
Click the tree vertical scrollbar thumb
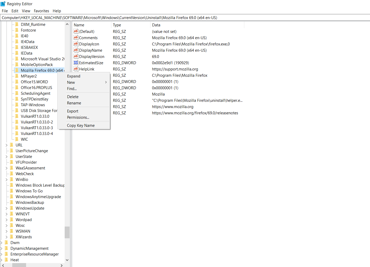coord(67,232)
